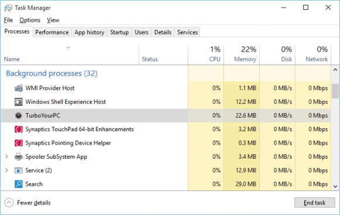Click the Task Manager title bar icon

8,8
